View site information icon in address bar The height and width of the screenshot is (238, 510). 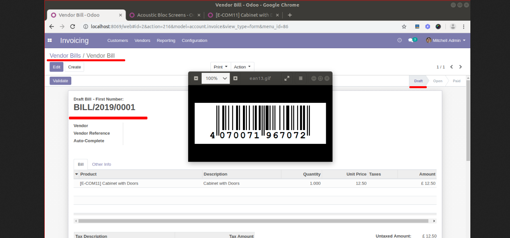coord(85,26)
